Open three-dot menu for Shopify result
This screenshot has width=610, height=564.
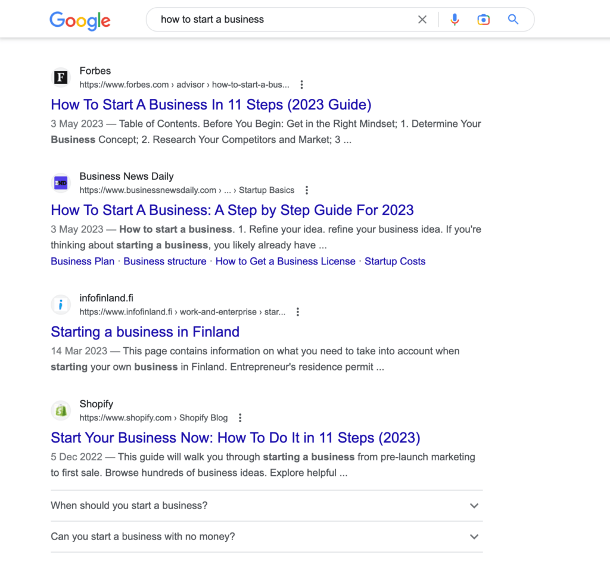pyautogui.click(x=240, y=417)
